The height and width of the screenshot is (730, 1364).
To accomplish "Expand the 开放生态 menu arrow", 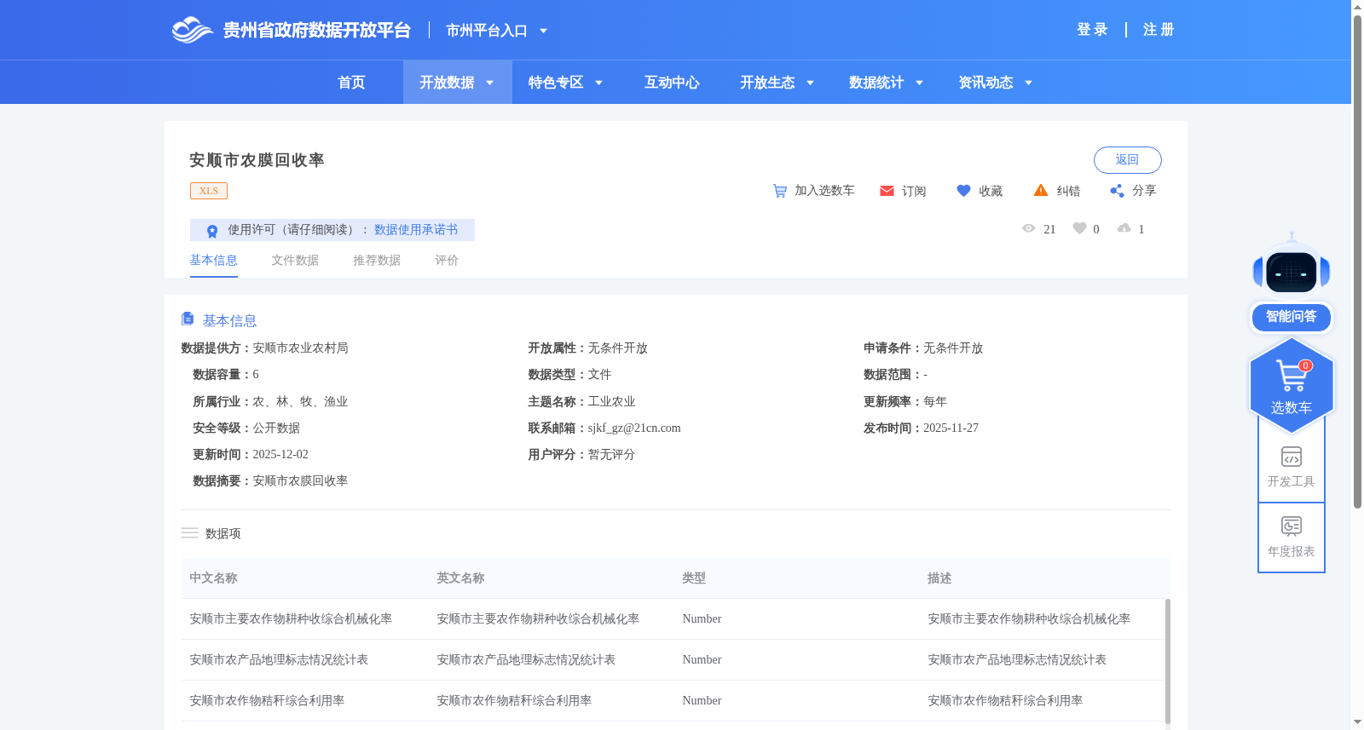I will (x=811, y=83).
